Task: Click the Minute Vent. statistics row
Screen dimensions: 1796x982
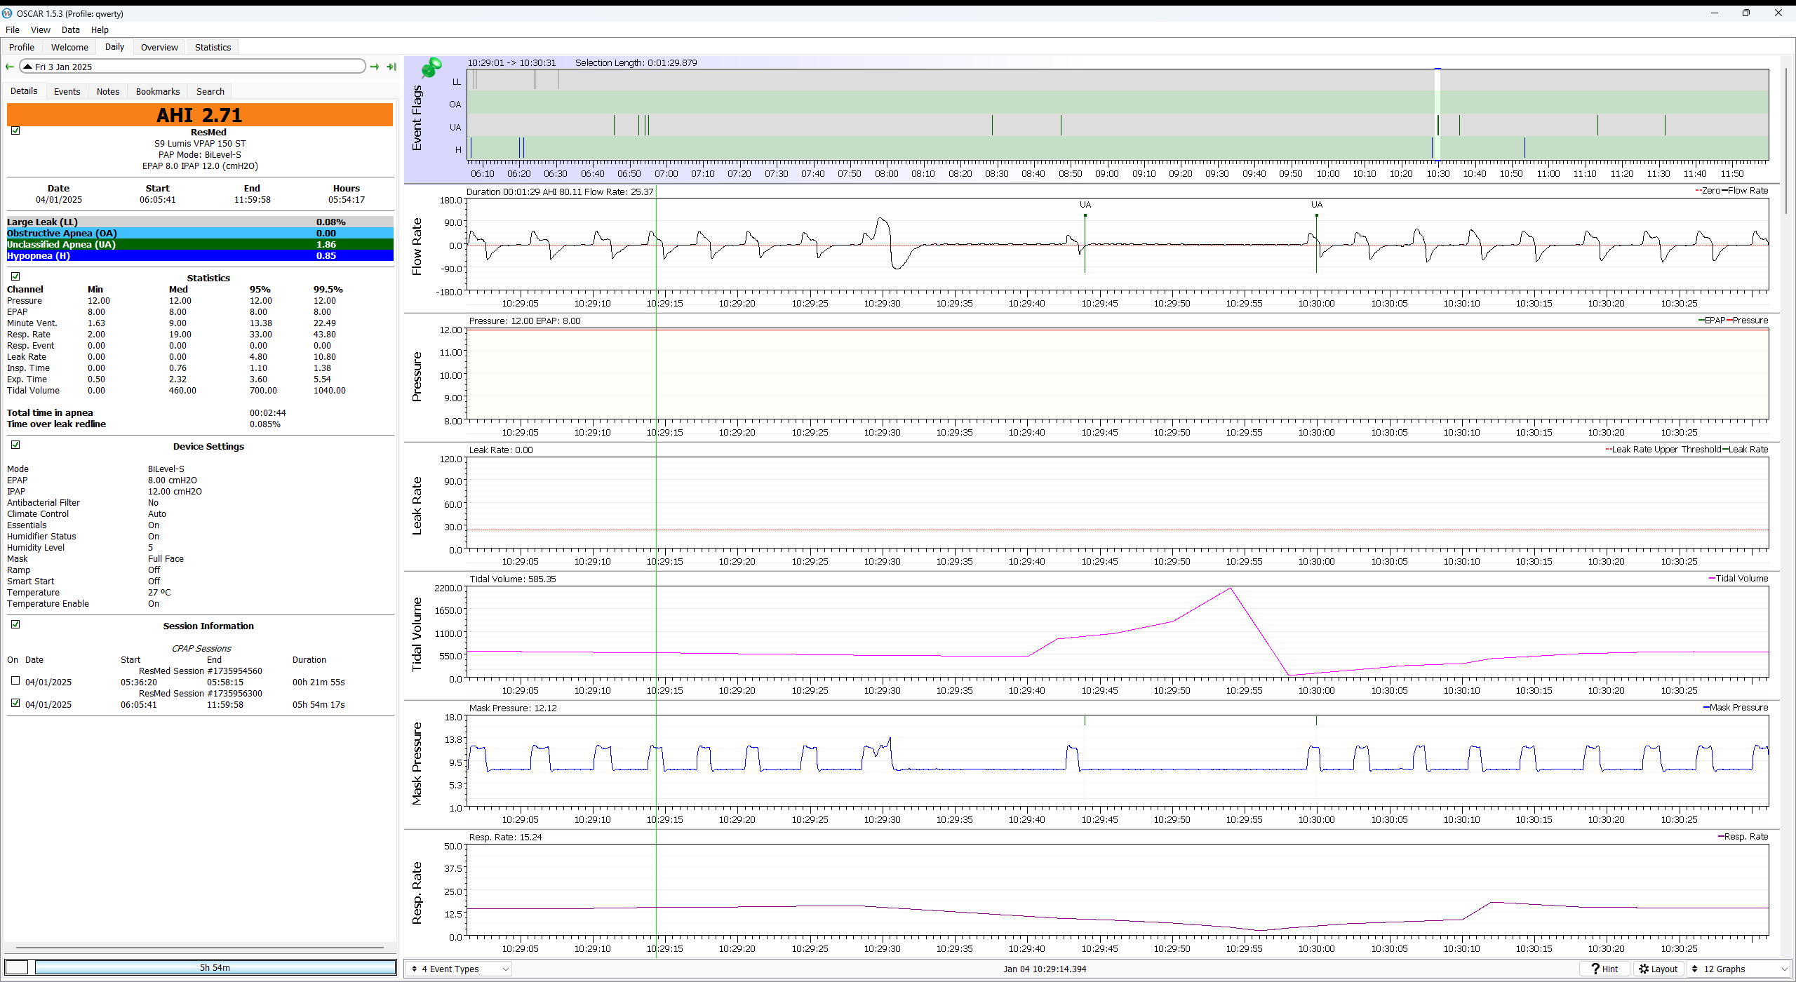Action: coord(200,323)
